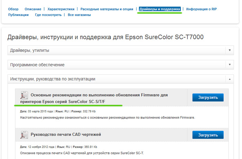This screenshot has height=159, width=242.
Task: Expand the Драйверы, утилиты section arrow
Action: pos(230,50)
